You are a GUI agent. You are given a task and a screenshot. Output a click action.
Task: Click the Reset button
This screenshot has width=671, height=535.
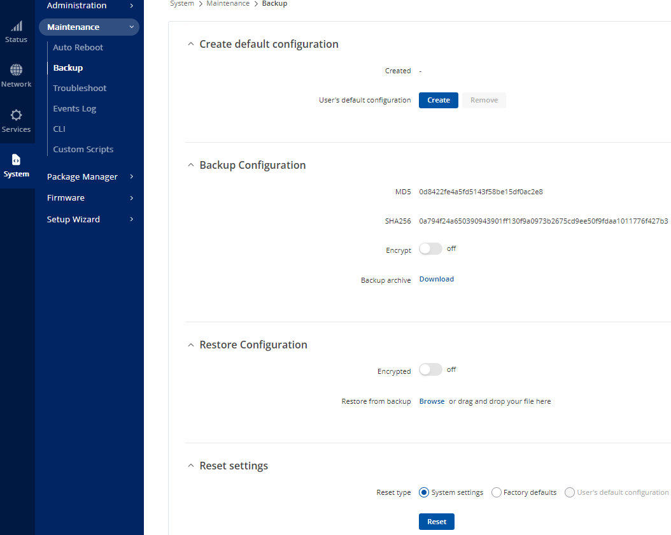(x=436, y=521)
